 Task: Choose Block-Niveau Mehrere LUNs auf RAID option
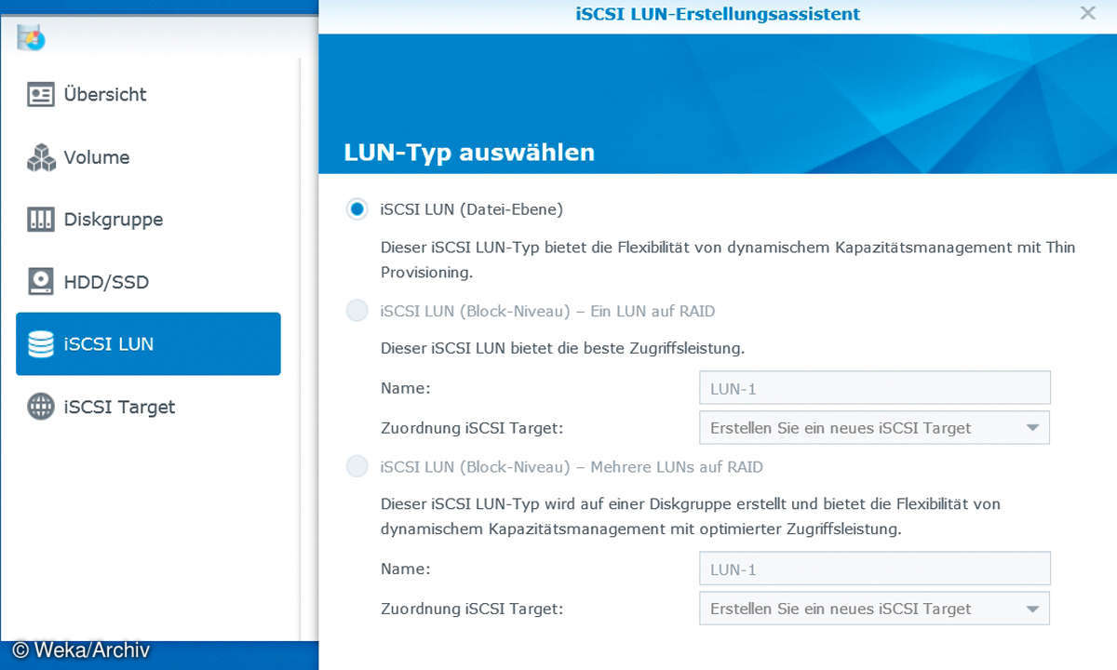point(357,467)
